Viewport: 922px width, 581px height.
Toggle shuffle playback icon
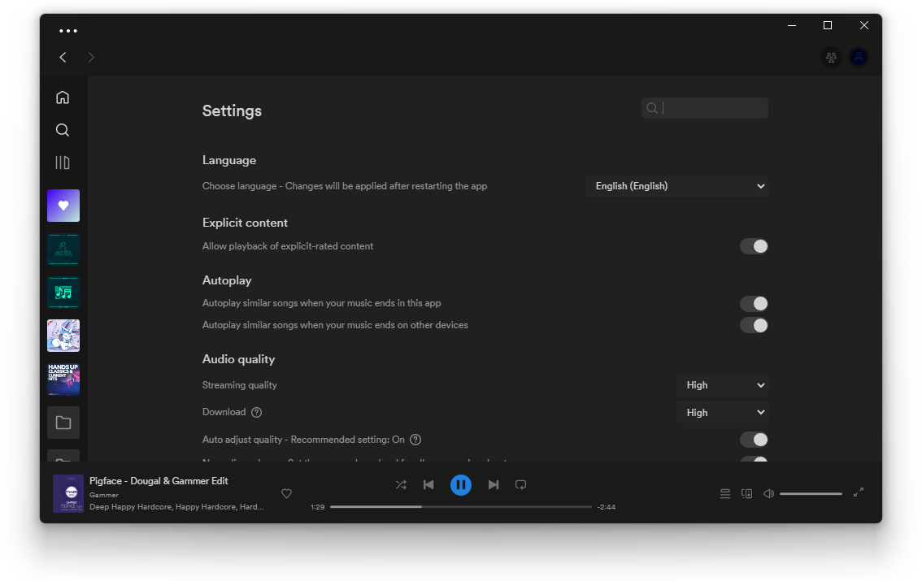[x=401, y=484]
